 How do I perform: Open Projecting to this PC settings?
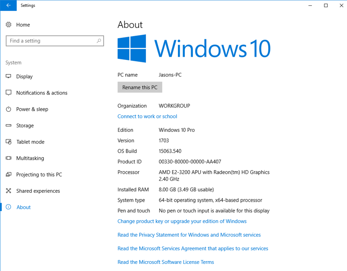coord(39,175)
